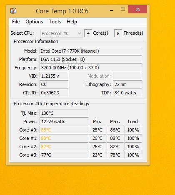175x195 pixels.
Task: Click the Processor Information group label
Action: [x=36, y=41]
